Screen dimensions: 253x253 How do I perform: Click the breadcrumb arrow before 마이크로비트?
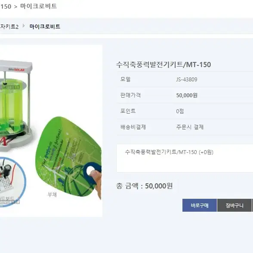coord(24,26)
